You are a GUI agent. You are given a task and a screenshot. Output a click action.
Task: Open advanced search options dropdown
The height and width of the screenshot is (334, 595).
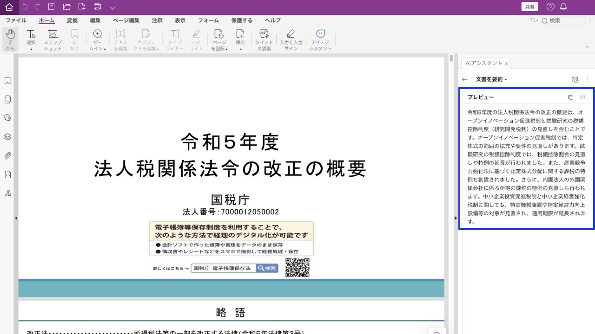(534, 21)
